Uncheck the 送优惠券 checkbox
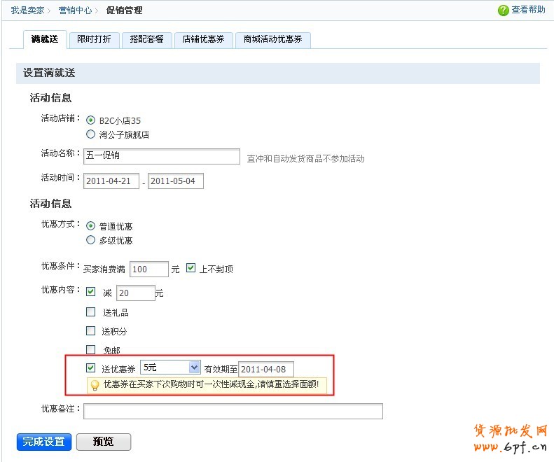 [90, 368]
